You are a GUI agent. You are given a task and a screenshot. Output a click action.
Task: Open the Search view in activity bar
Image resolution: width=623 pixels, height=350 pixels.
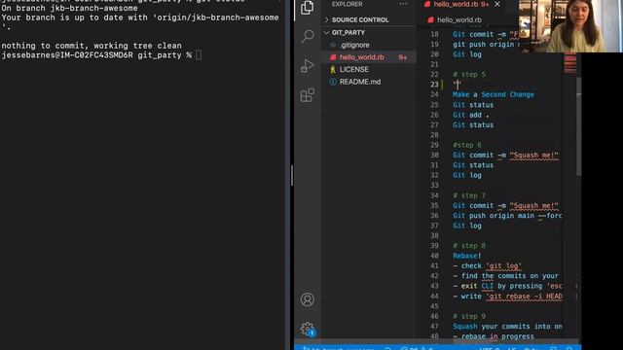coord(308,36)
